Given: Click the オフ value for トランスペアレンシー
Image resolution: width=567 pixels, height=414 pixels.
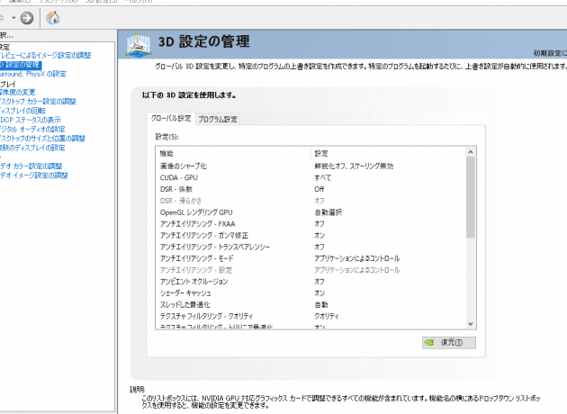Looking at the screenshot, I should click(319, 247).
